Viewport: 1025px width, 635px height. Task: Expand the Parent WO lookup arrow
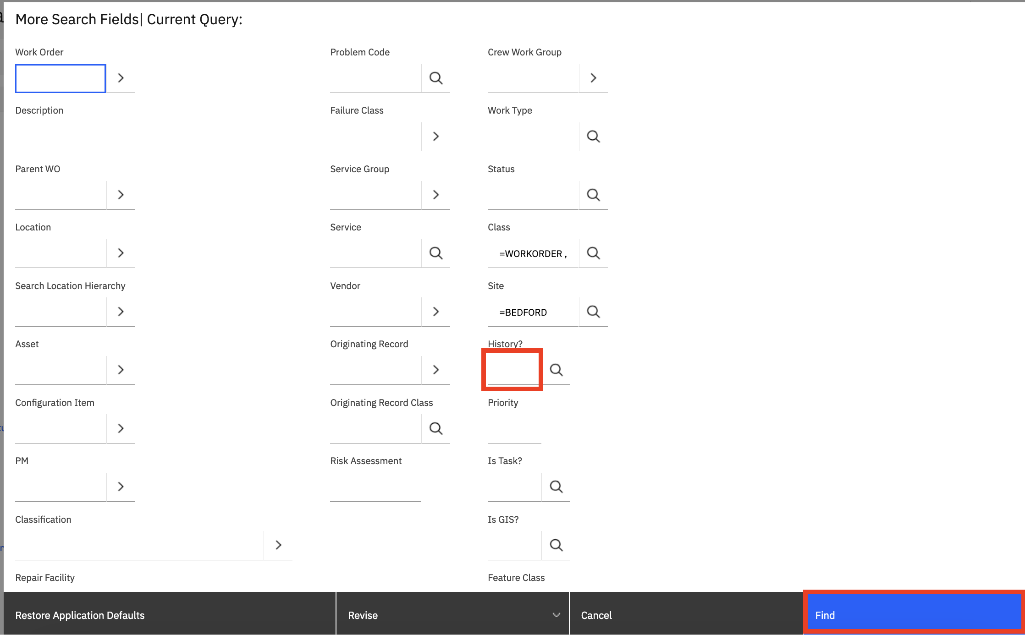121,194
